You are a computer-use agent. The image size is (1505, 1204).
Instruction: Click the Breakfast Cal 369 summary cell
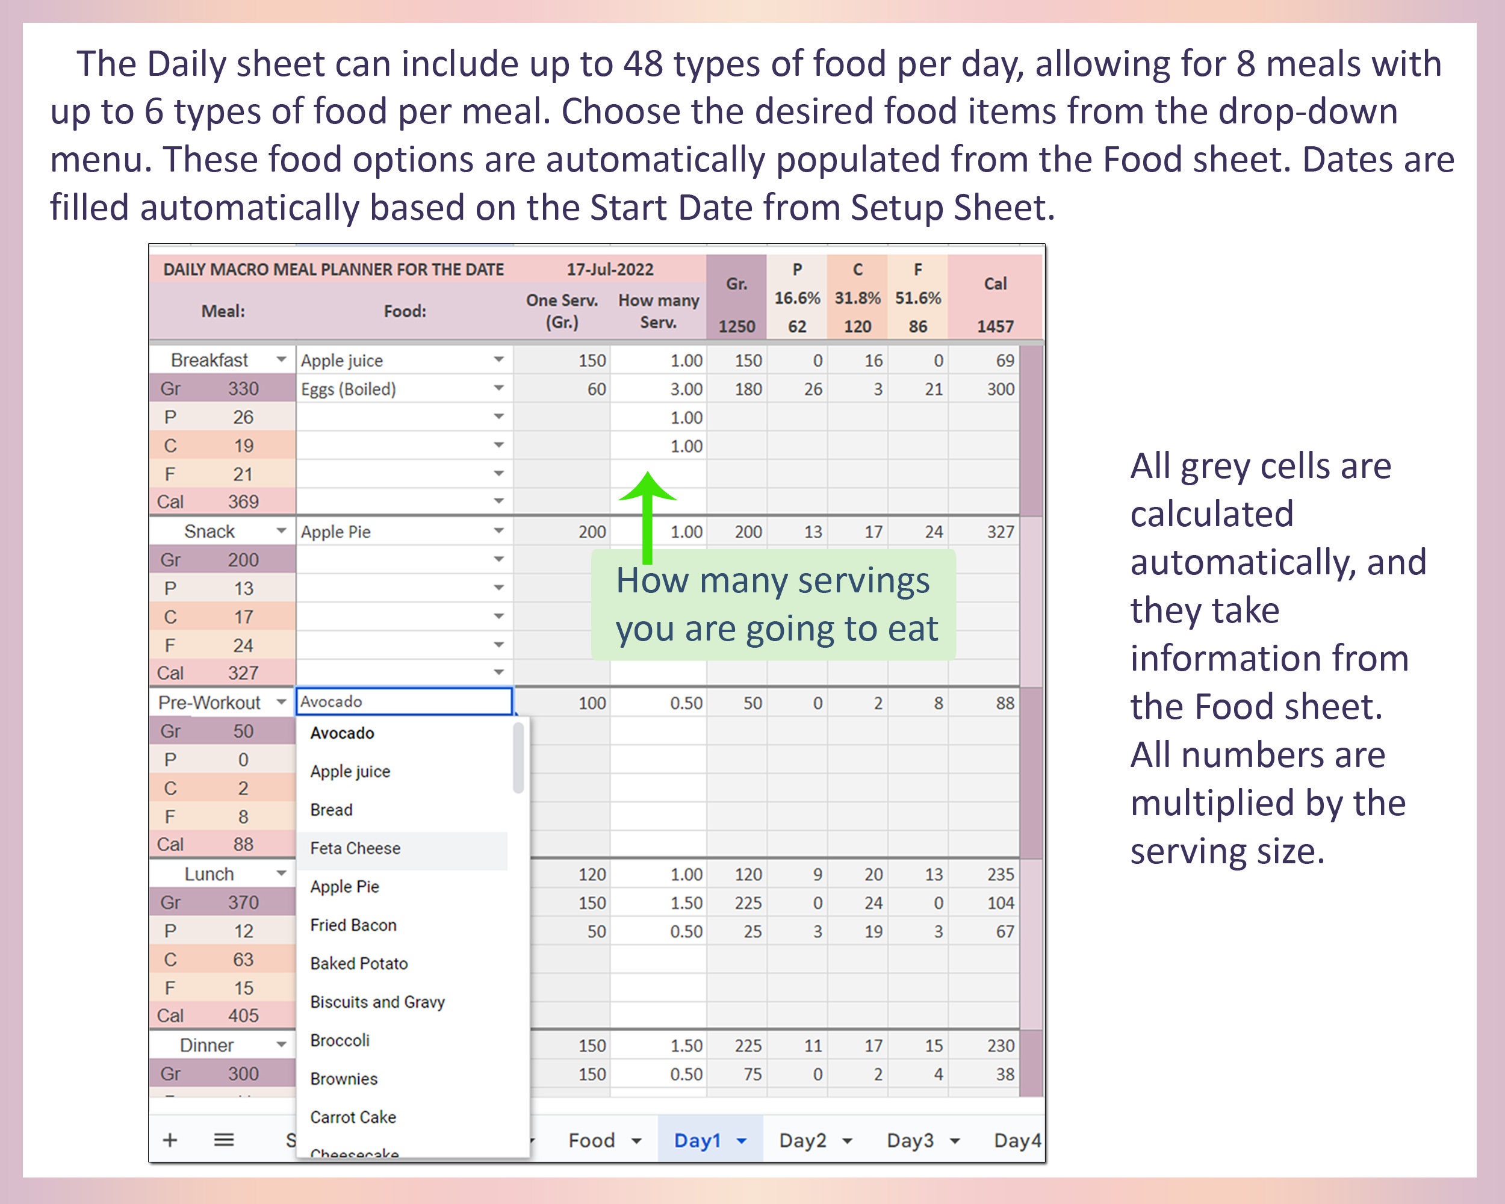(x=223, y=501)
